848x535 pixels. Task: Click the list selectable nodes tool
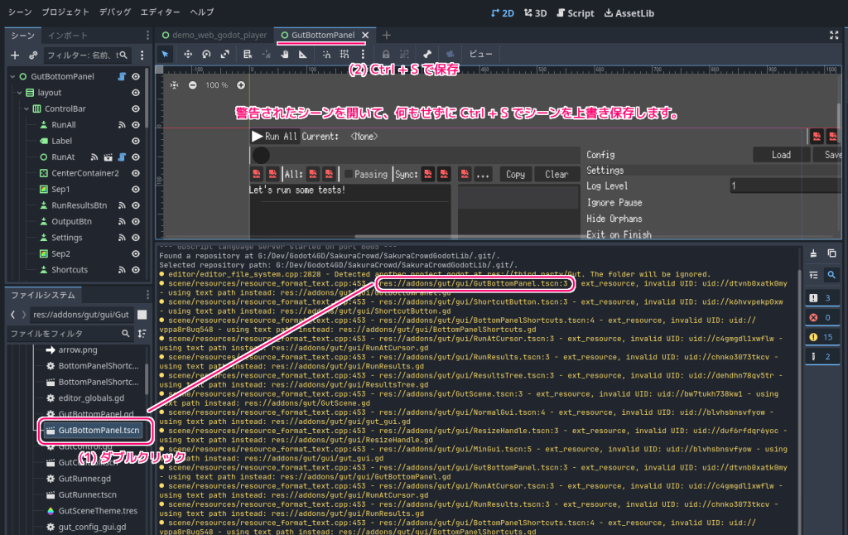(247, 54)
